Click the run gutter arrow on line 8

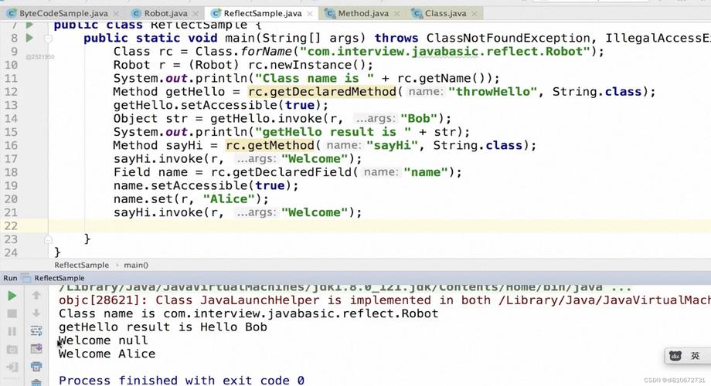pos(29,38)
